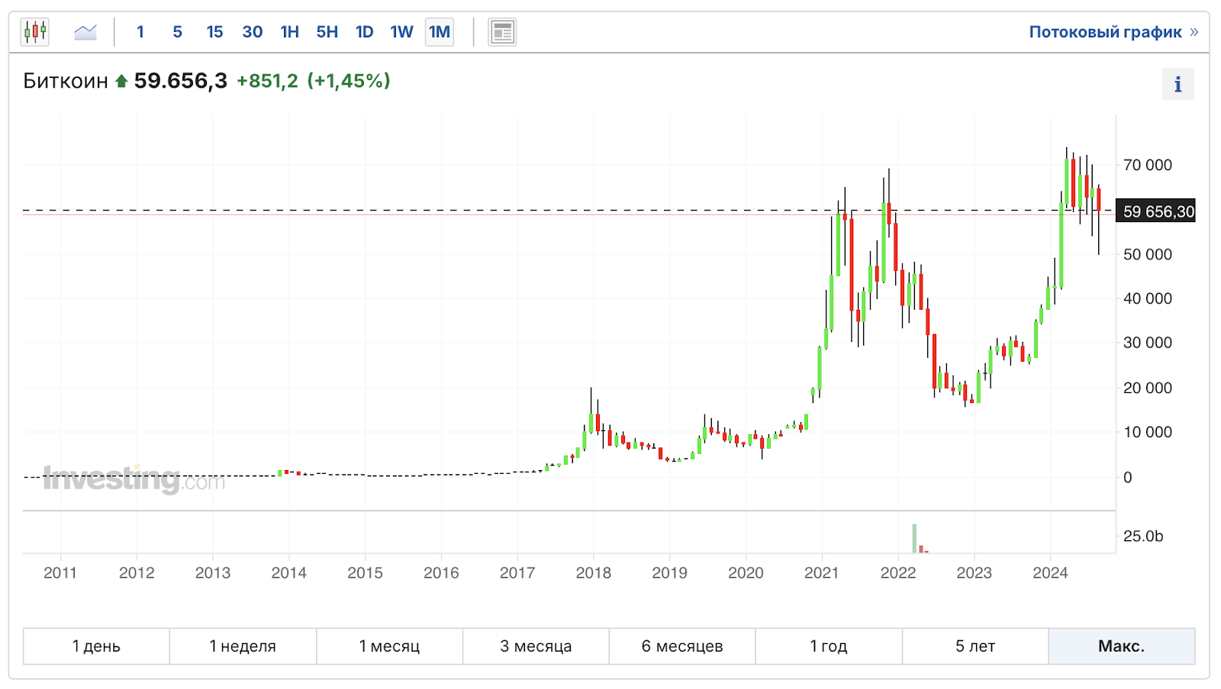Select the 6 месяцев range tab

point(682,646)
